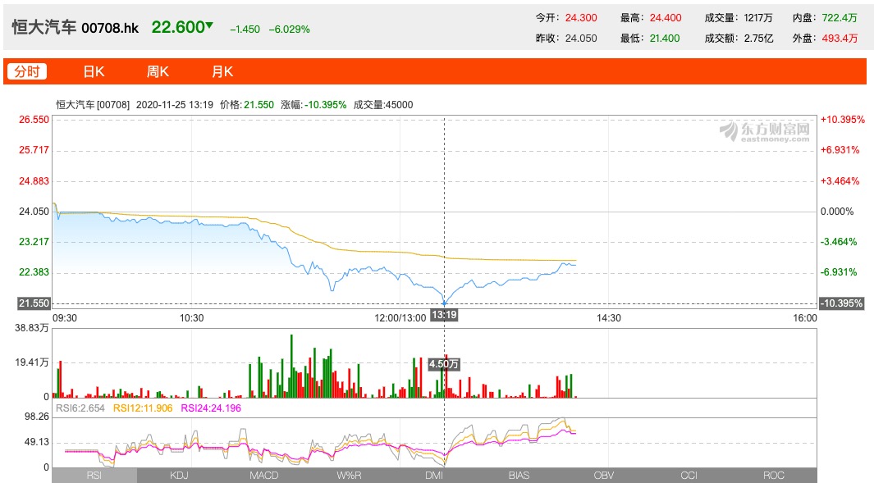Click the current price 22.600
Viewport: 874px width, 483px height.
point(178,27)
